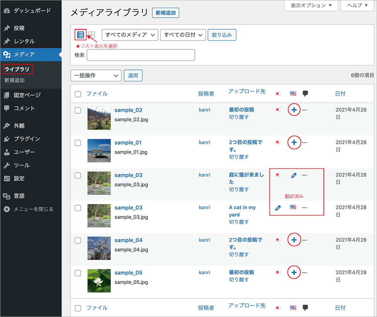Open 一括操作 bulk actions dropdown
377x317 pixels.
96,76
